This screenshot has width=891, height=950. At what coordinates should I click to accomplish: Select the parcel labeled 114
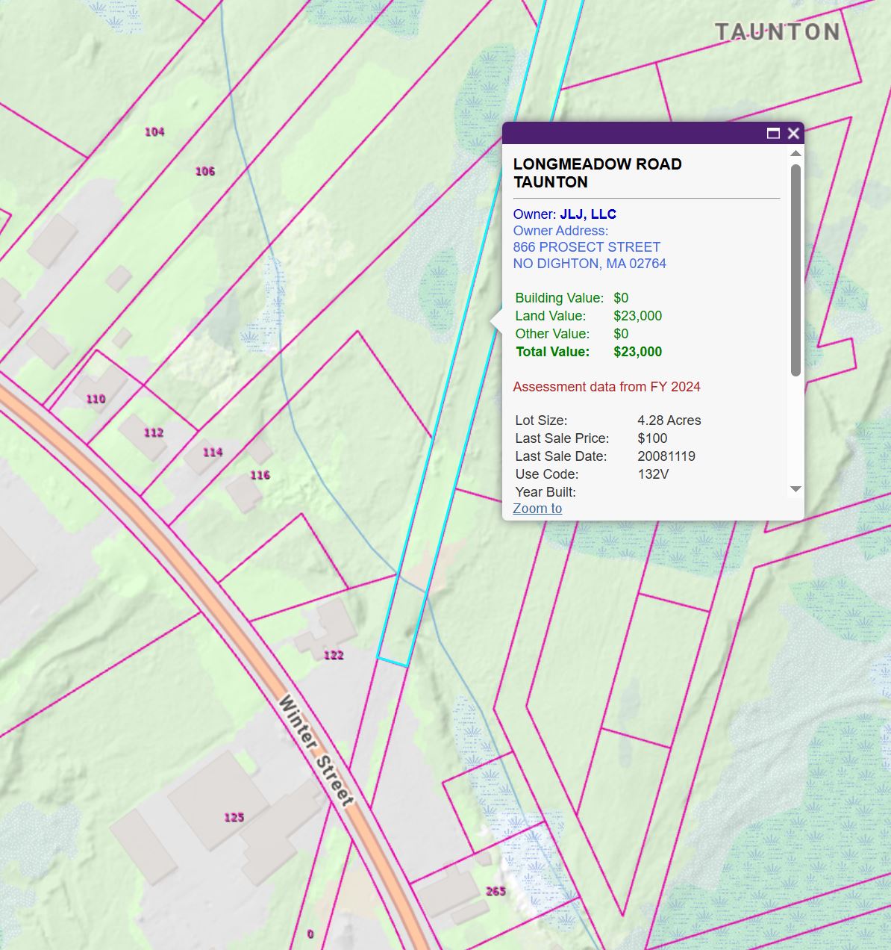click(x=213, y=453)
